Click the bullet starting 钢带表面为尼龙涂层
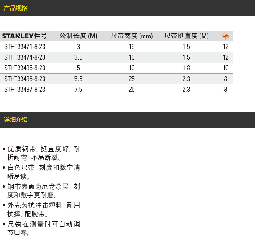Screen dimensions: 255x246 [x=41, y=191]
